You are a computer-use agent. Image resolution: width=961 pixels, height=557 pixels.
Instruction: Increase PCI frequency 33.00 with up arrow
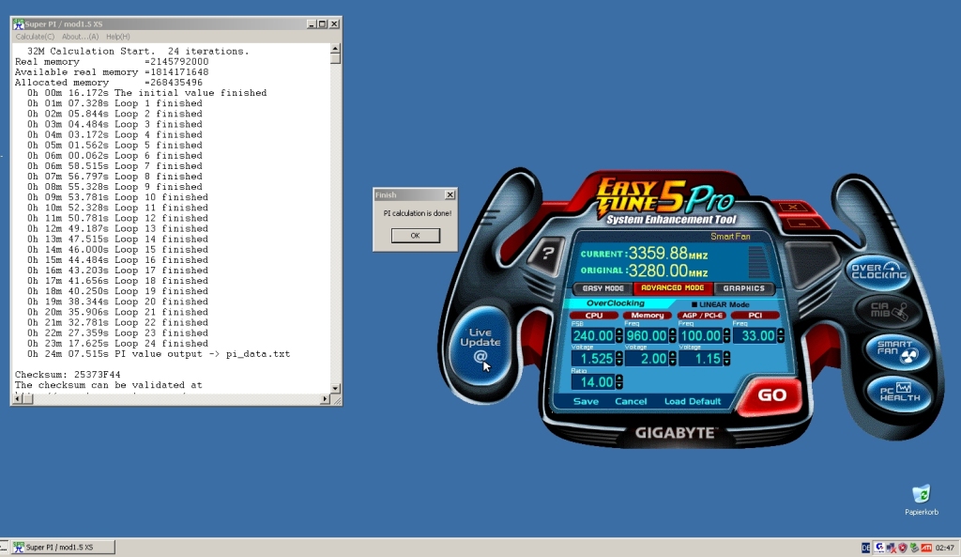point(780,332)
